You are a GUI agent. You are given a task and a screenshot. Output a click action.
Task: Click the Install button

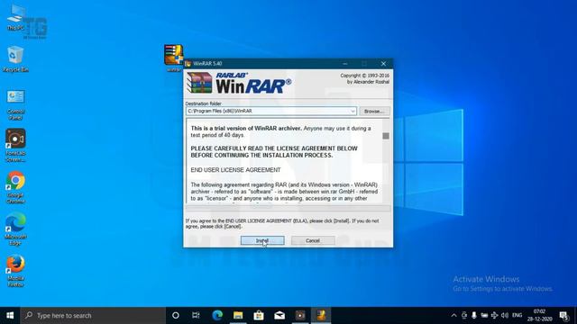[x=262, y=240]
